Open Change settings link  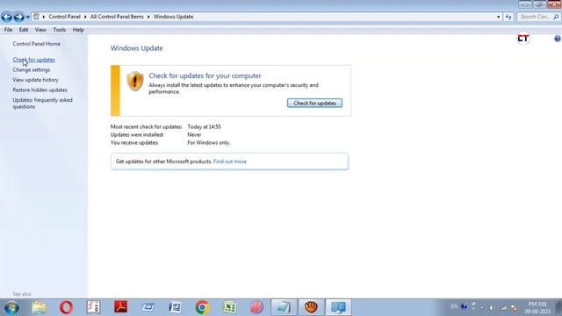click(x=32, y=69)
